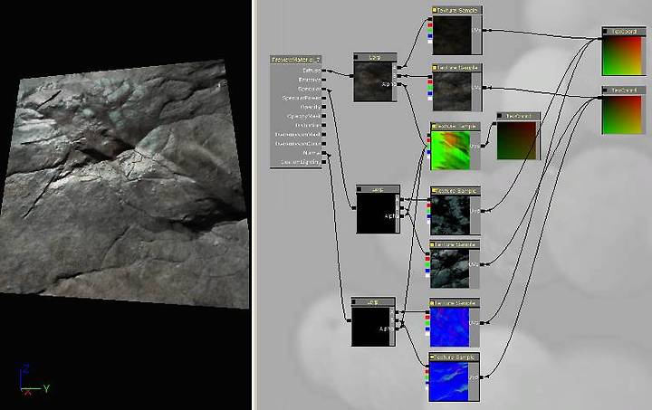Image resolution: width=652 pixels, height=410 pixels.
Task: Select the top-right TexCoord node
Action: pos(624,52)
